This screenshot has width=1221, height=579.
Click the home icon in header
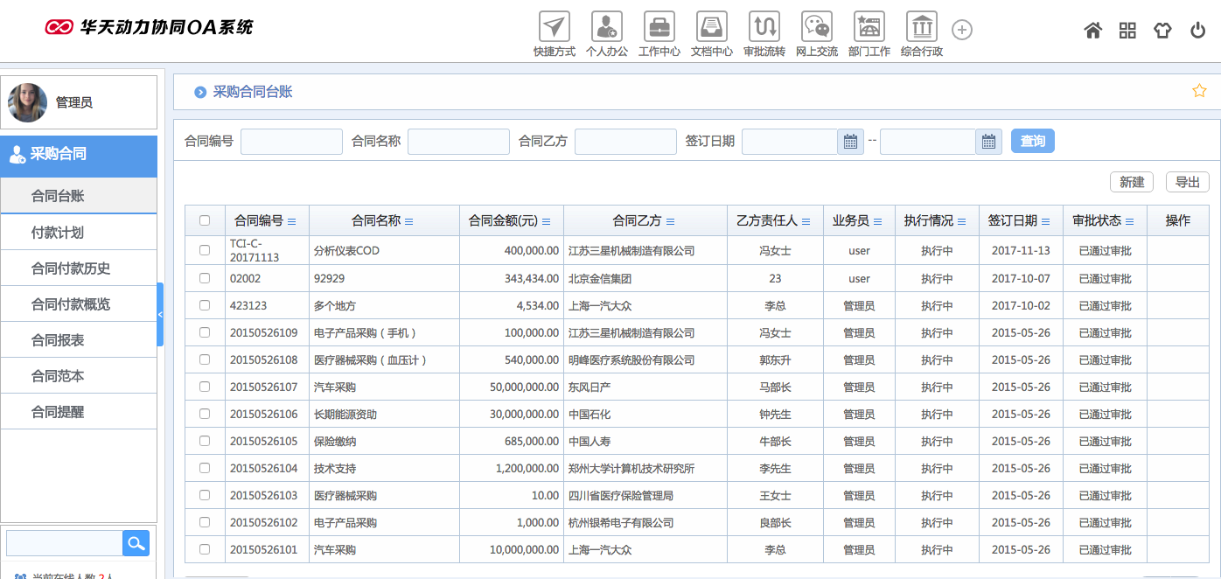click(1092, 31)
